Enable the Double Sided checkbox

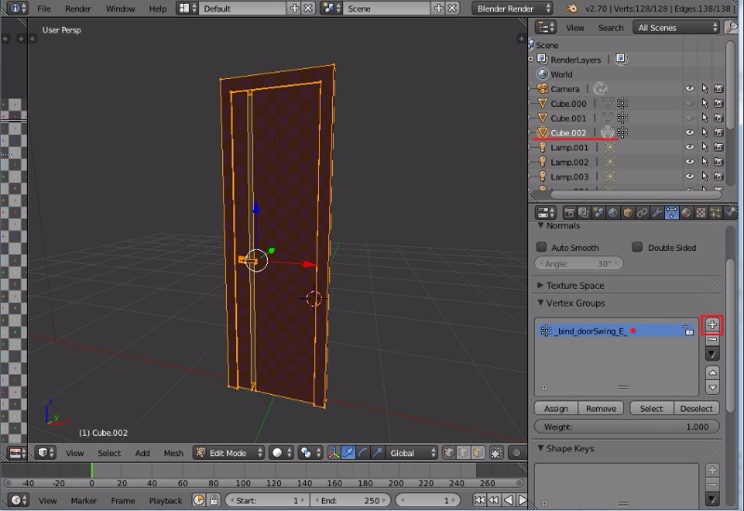tap(638, 247)
